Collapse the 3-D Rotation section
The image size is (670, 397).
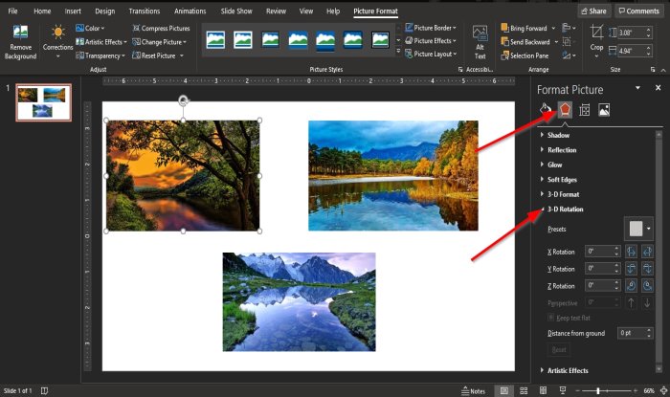pyautogui.click(x=565, y=209)
